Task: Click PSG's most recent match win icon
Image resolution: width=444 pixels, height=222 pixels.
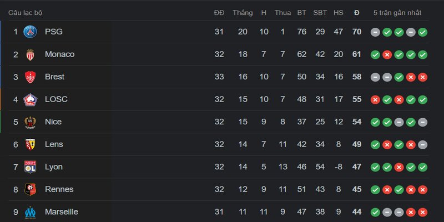Action: (x=423, y=32)
